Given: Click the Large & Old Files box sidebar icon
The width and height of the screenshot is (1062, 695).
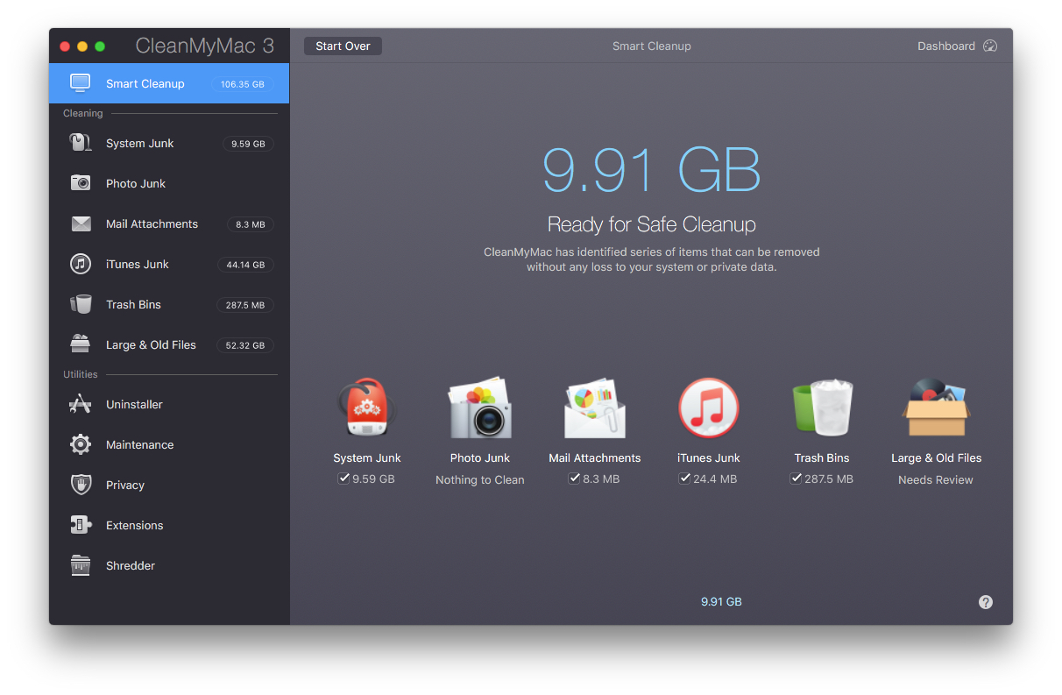Looking at the screenshot, I should 81,344.
